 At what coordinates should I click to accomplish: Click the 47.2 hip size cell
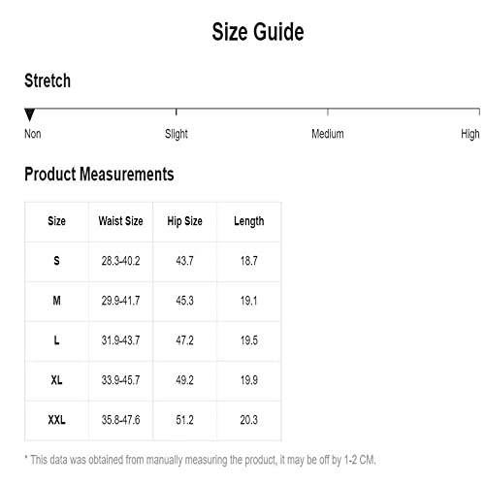click(x=184, y=340)
